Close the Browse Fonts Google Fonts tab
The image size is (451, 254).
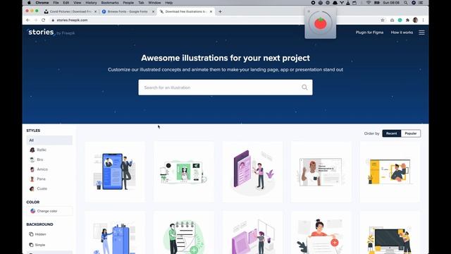153,11
